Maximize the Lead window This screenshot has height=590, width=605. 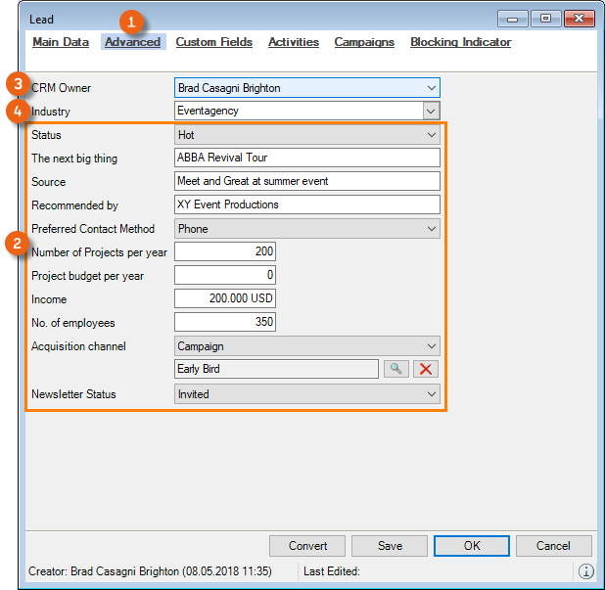545,19
